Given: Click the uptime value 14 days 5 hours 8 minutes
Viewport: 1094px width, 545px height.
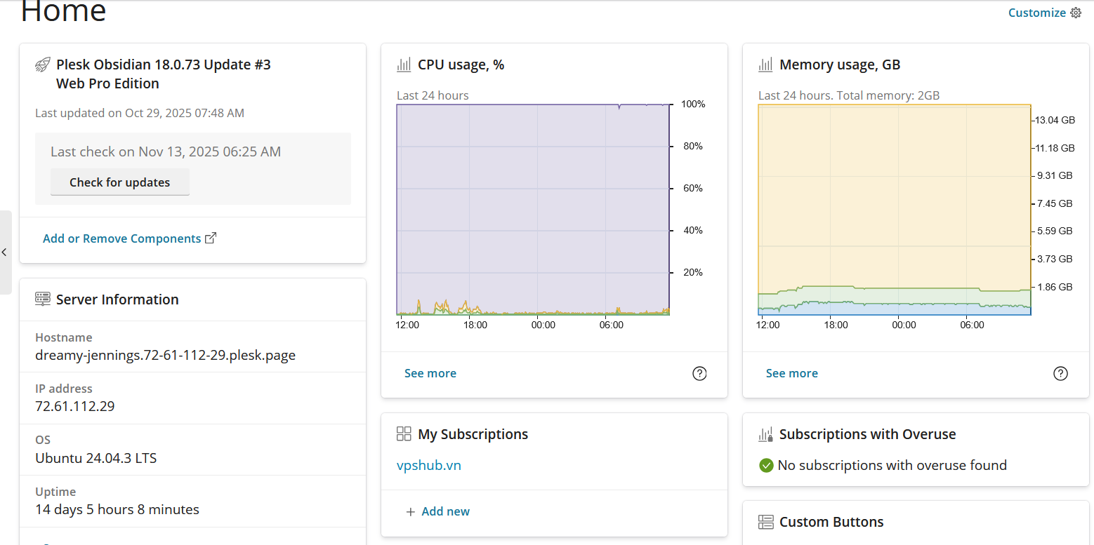Looking at the screenshot, I should (117, 509).
